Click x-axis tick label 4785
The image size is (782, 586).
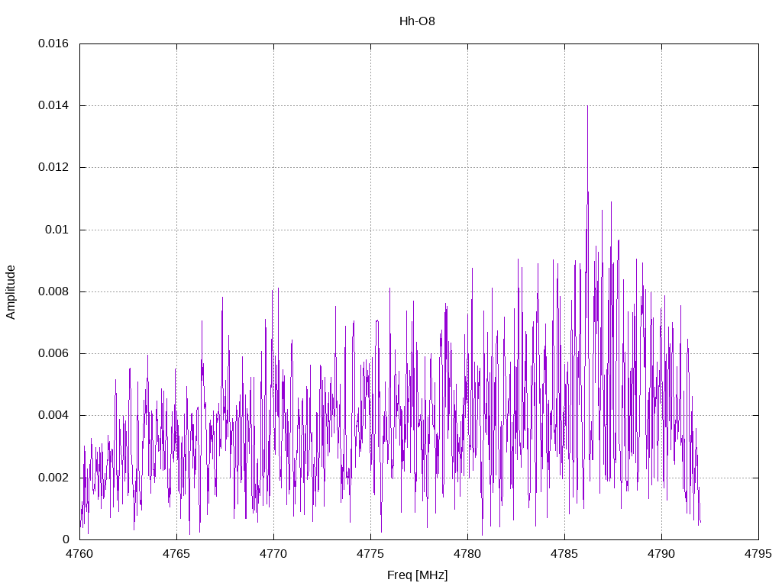[564, 554]
